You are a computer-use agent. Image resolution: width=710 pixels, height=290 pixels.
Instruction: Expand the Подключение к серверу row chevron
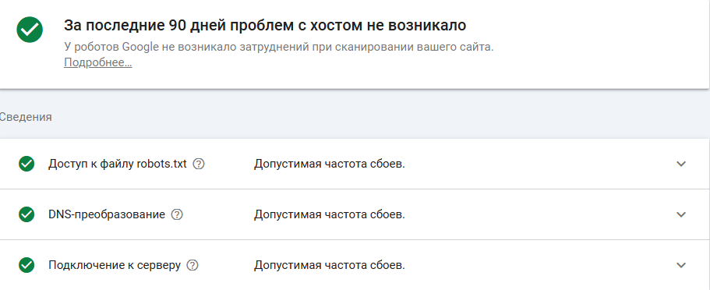point(681,265)
